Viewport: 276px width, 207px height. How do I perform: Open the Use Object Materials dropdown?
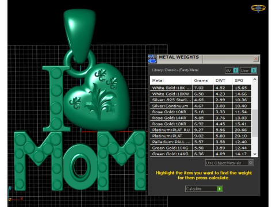tap(229, 163)
